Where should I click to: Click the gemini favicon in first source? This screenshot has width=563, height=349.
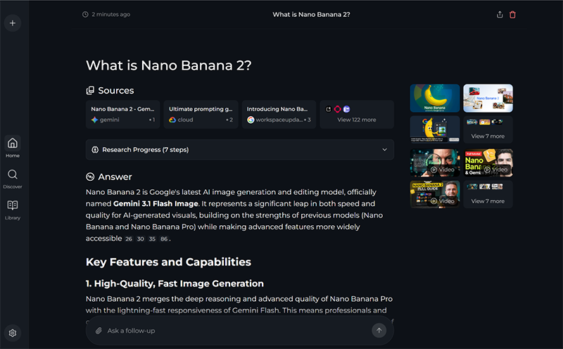pos(94,120)
